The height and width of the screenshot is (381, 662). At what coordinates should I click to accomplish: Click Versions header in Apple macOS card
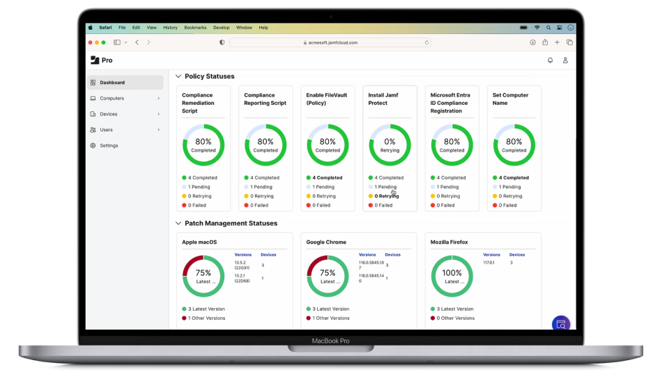pos(243,254)
